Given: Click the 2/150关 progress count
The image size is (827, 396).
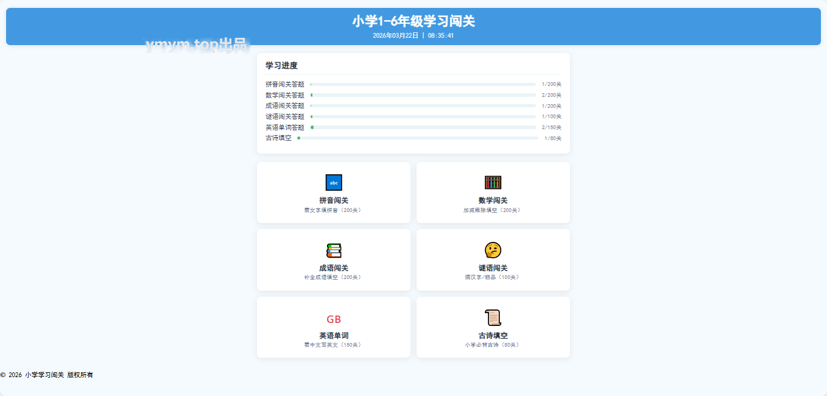Looking at the screenshot, I should (x=552, y=127).
